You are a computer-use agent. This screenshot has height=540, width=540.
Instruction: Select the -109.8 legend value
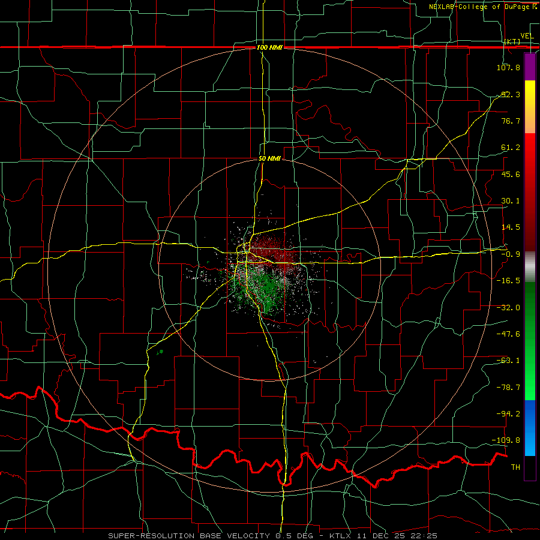click(506, 440)
